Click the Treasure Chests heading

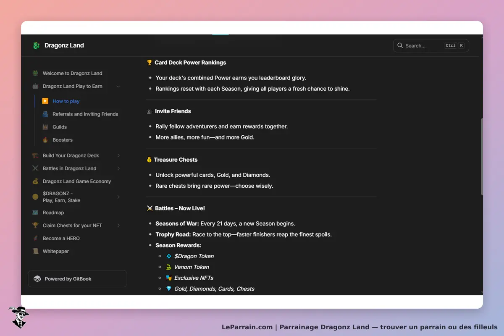pos(176,160)
